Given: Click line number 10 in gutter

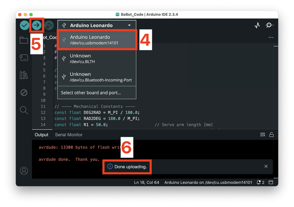Looking at the screenshot, I should point(43,100).
